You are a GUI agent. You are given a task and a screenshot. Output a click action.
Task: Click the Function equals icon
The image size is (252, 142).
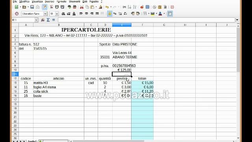54,20
